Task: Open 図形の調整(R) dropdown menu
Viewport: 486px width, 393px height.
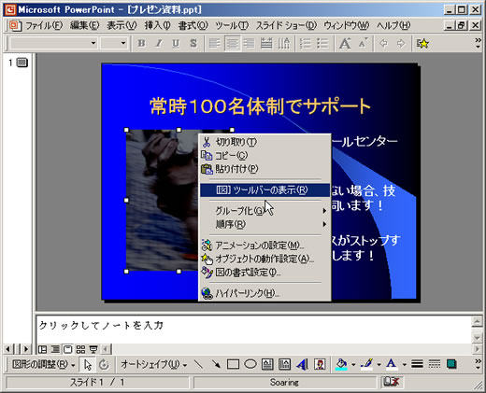Action: point(43,364)
